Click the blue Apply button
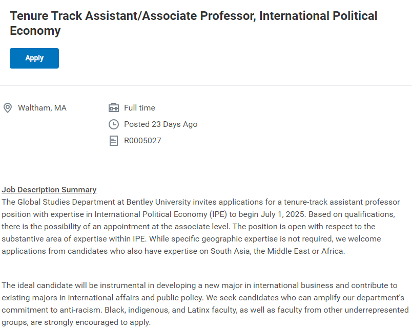This screenshot has height=330, width=412. tap(34, 58)
